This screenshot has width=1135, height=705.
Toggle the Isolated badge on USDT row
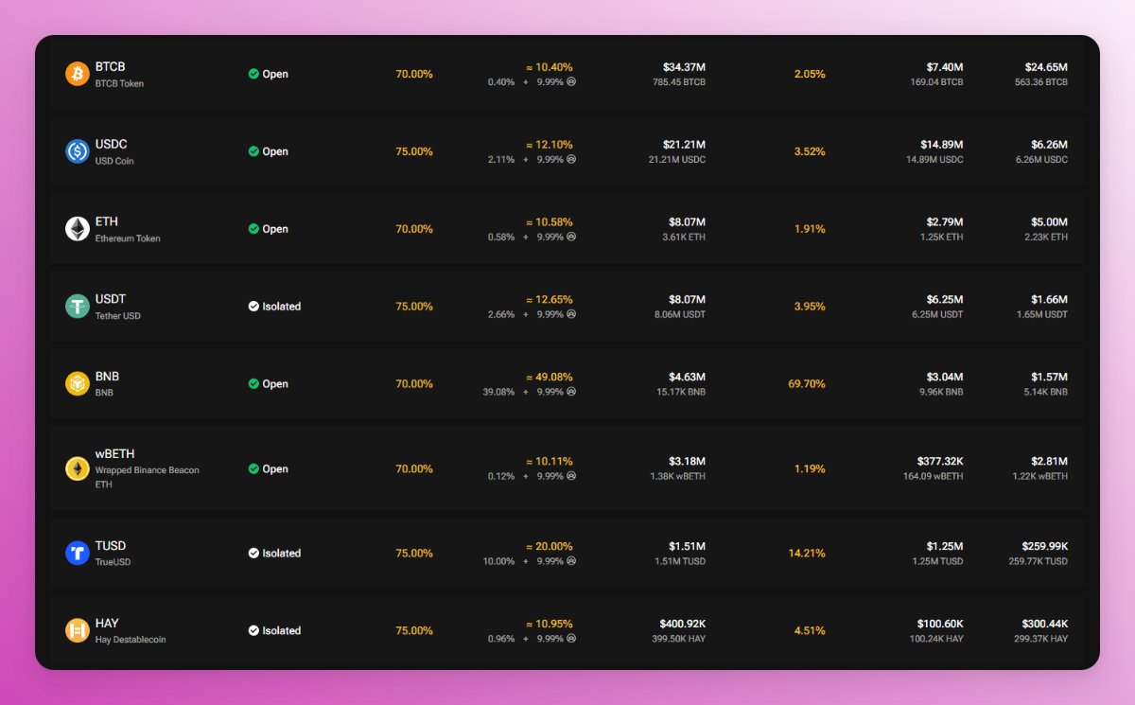click(x=274, y=306)
